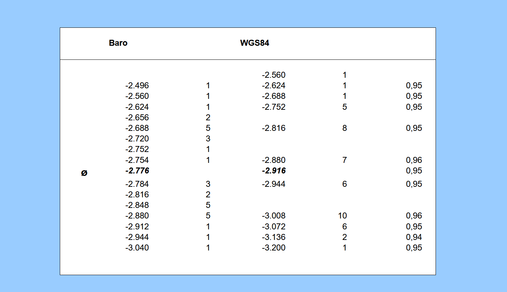Select the count value 10
This screenshot has width=507, height=292.
pyautogui.click(x=342, y=216)
